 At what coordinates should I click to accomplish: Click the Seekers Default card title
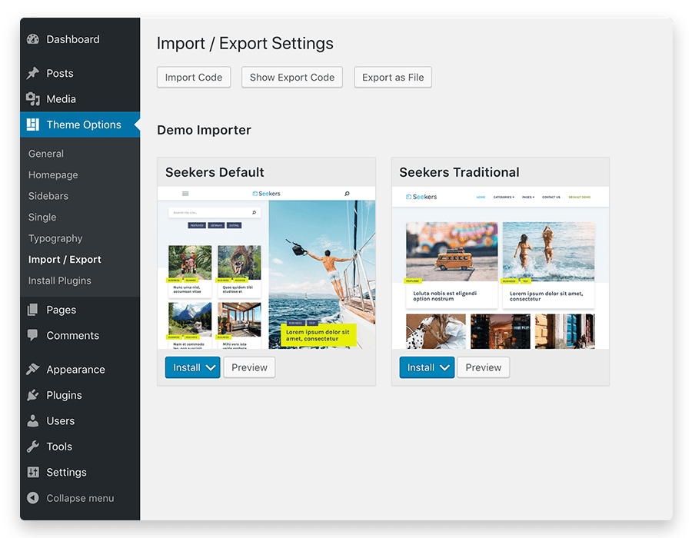coord(215,172)
